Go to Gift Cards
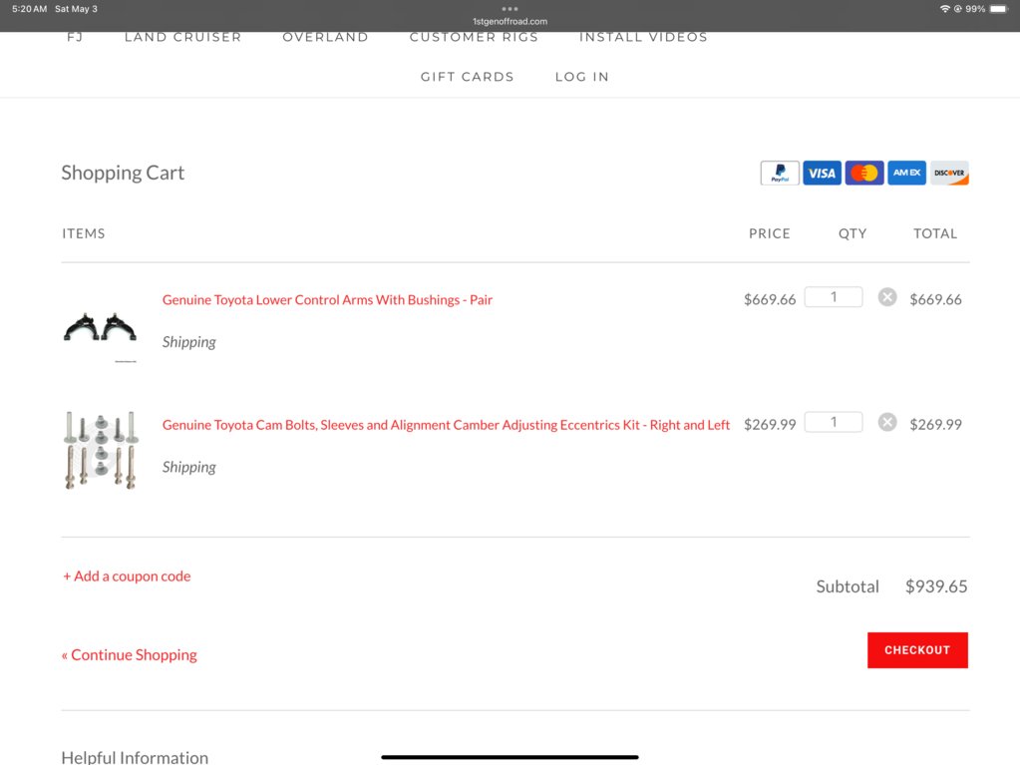 [x=467, y=77]
